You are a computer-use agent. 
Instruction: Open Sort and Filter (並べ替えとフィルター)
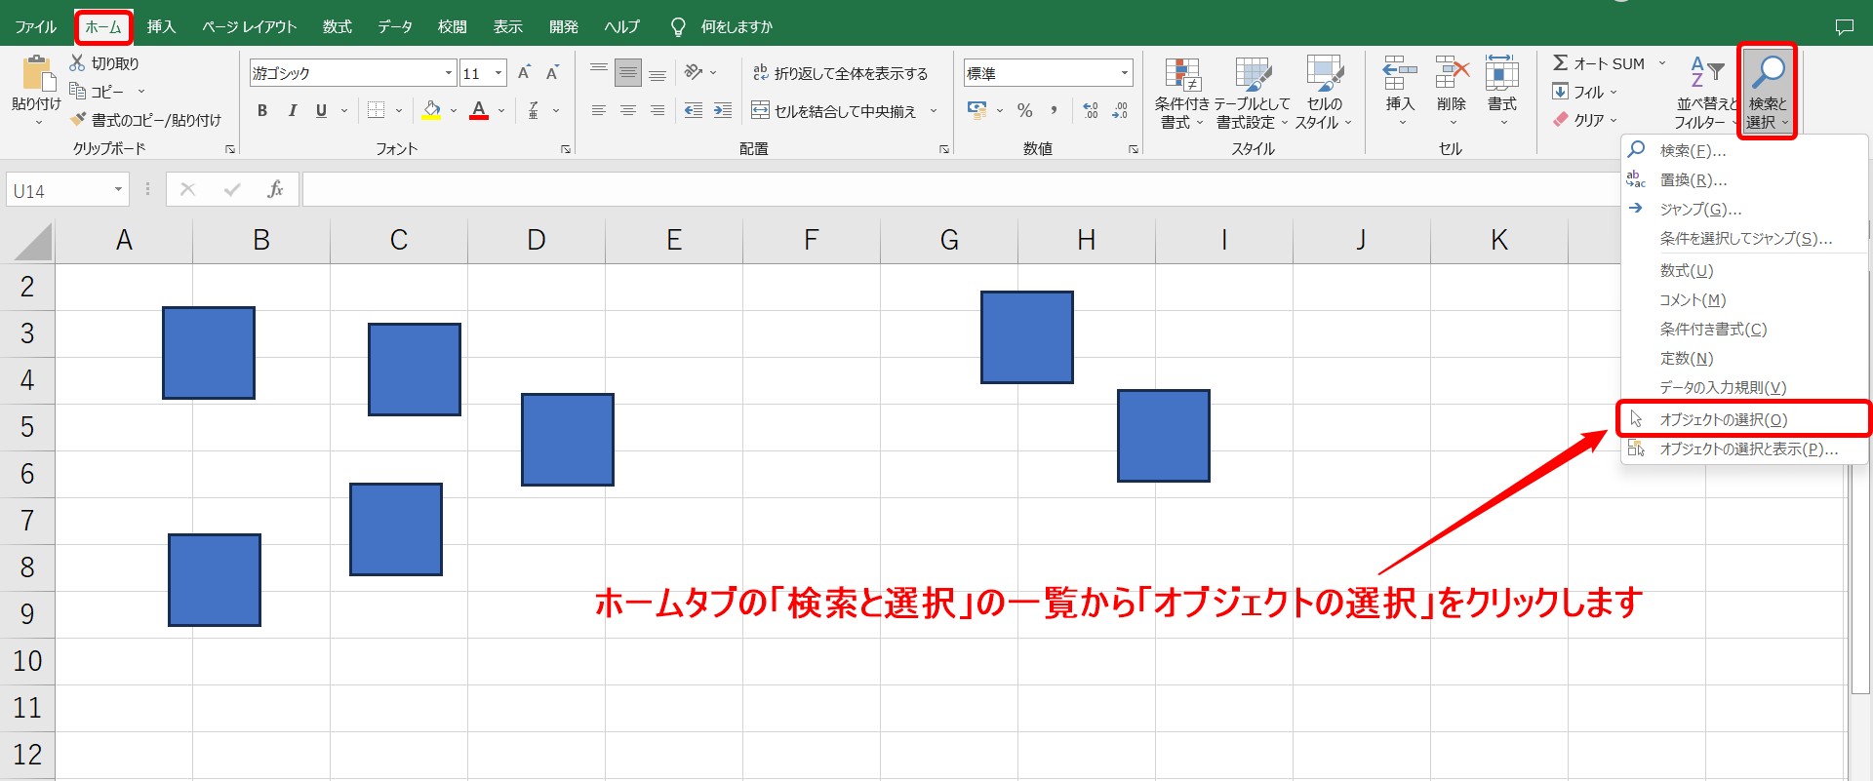tap(1706, 93)
